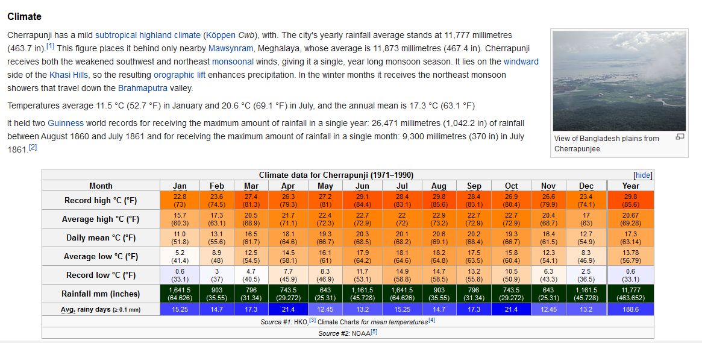Viewport: 702px width, 343px height.
Task: Click the Jun column header
Action: pyautogui.click(x=362, y=186)
